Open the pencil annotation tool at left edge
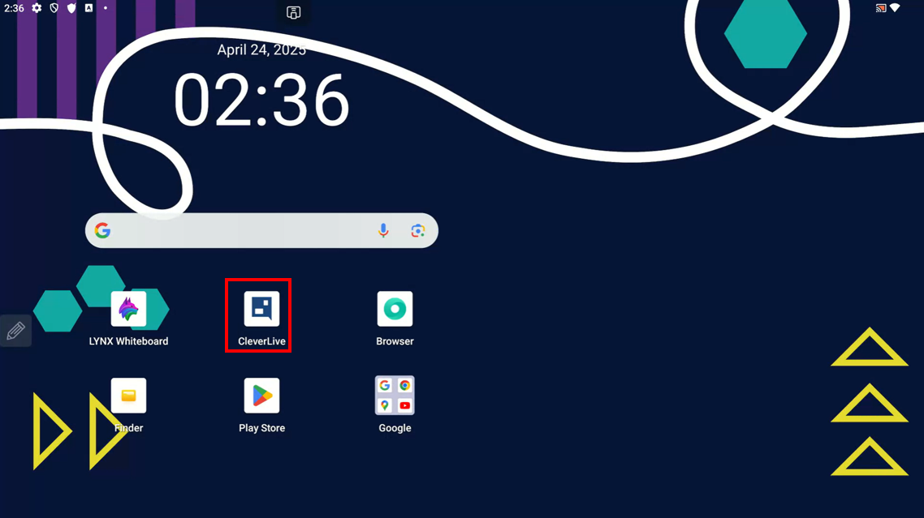924x518 pixels. pos(15,331)
